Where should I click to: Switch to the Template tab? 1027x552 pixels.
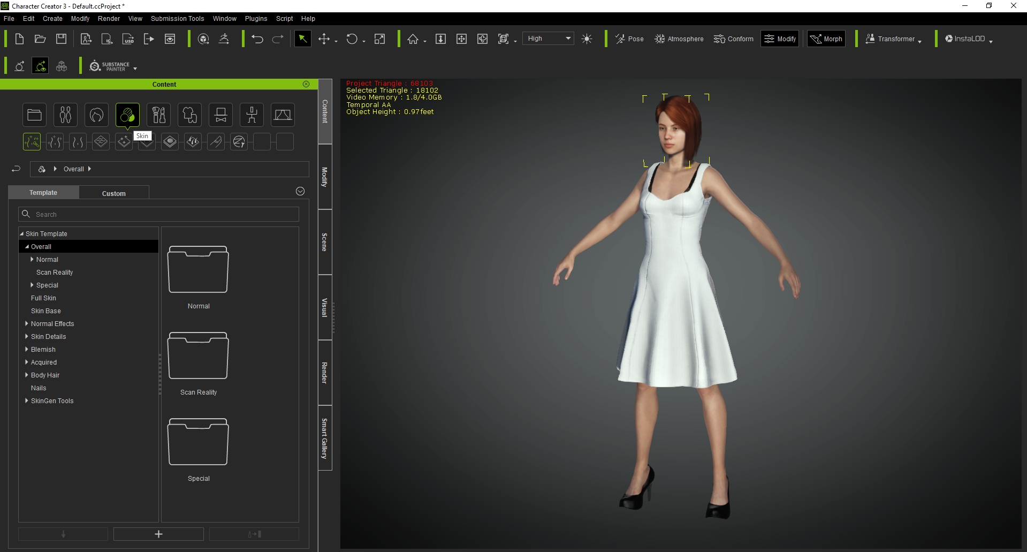43,192
